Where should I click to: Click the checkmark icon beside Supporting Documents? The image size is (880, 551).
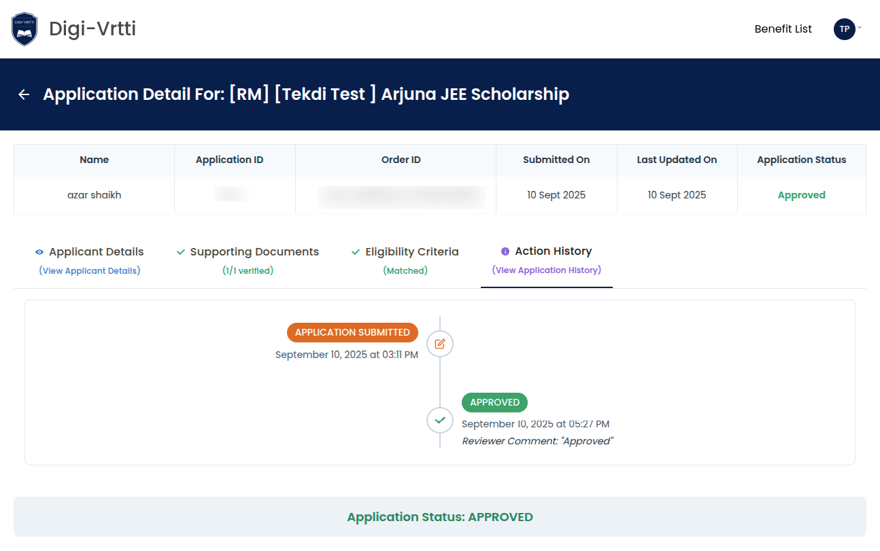tap(181, 252)
